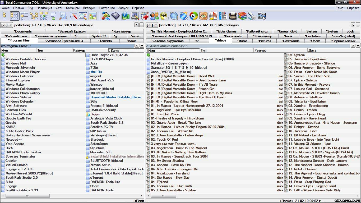Image resolution: width=361 pixels, height=203 pixels.
Task: Open the Вкладки menu
Action: [x=89, y=8]
